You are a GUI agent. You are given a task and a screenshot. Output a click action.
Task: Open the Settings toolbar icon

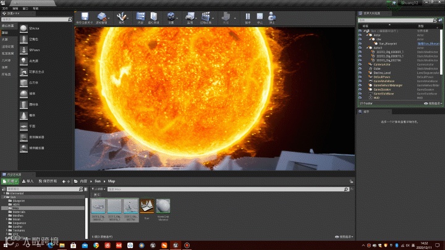click(x=171, y=17)
